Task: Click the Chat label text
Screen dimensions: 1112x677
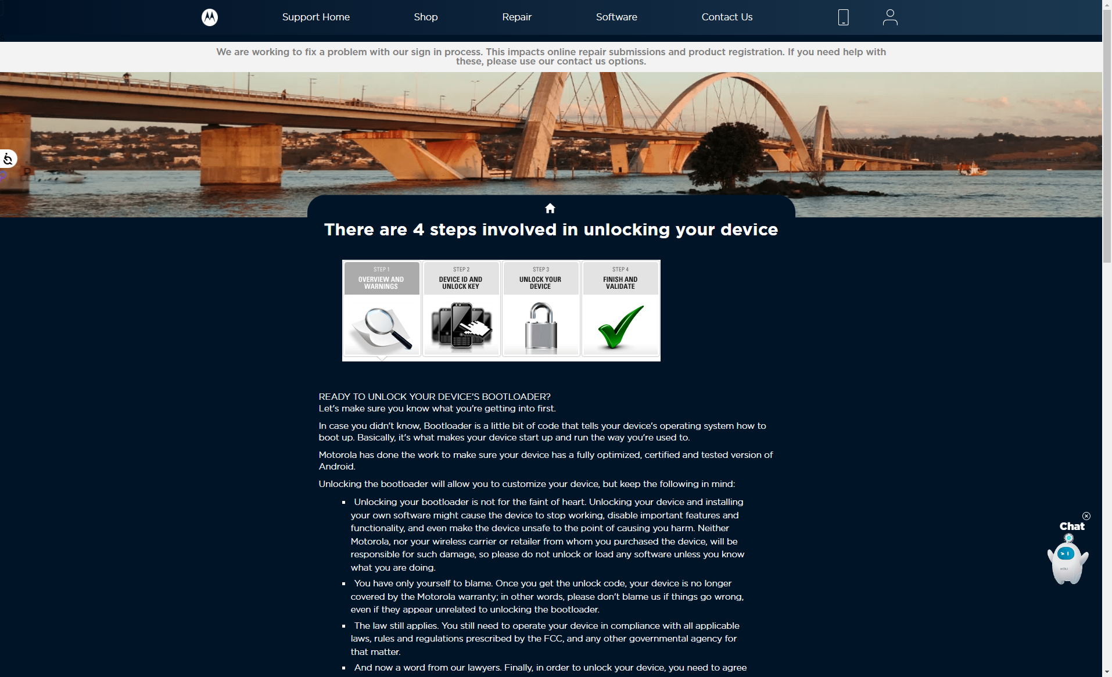Action: pyautogui.click(x=1072, y=526)
